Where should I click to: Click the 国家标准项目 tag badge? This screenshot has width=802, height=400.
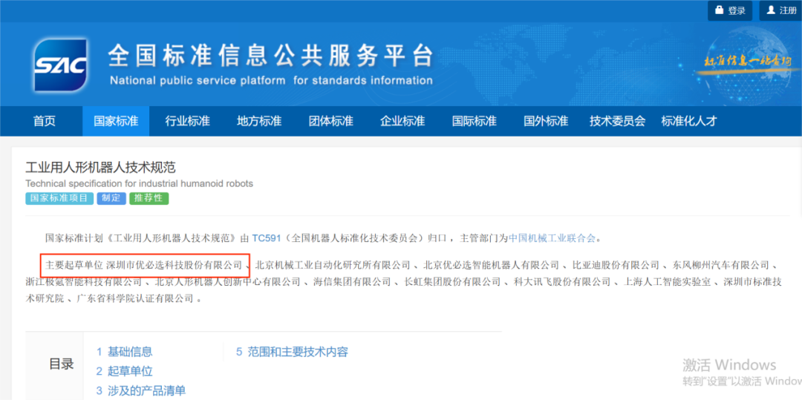(x=59, y=199)
